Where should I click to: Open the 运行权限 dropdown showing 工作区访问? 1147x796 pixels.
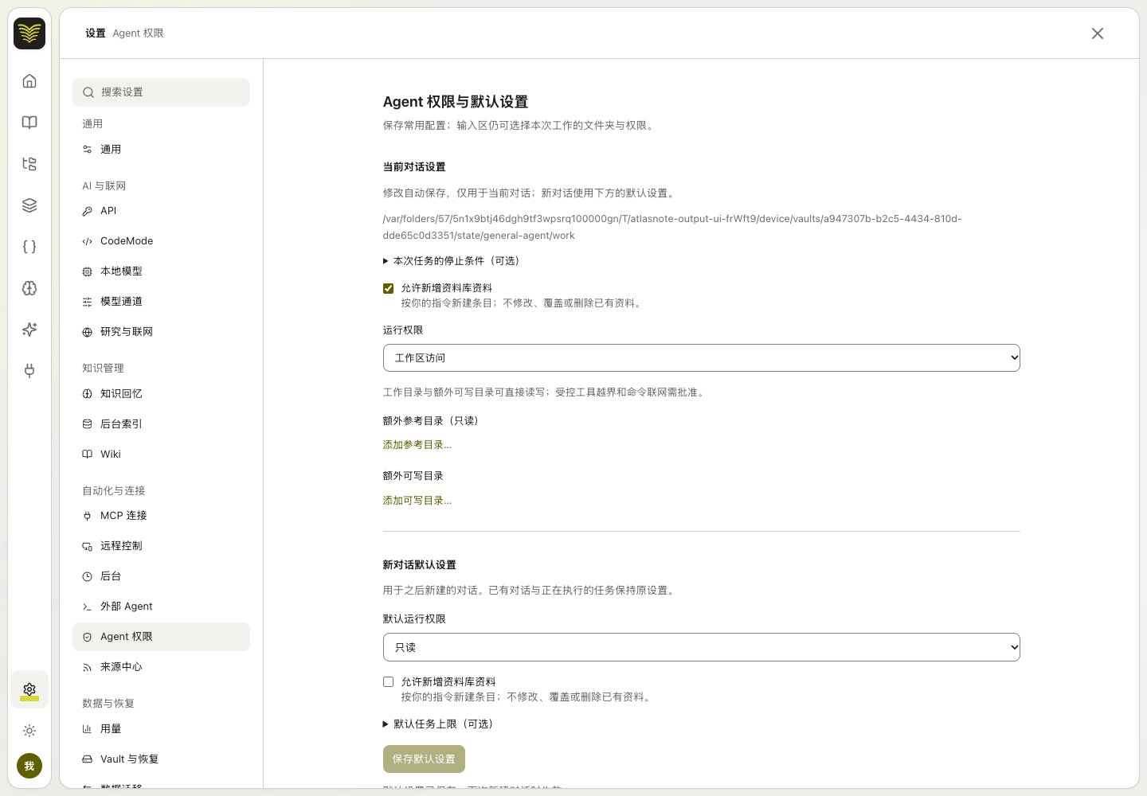click(702, 358)
